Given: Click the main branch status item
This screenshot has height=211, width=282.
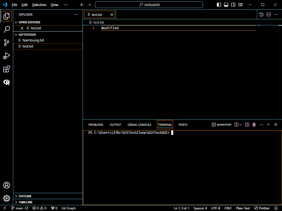Looking at the screenshot, I should coord(17,208).
